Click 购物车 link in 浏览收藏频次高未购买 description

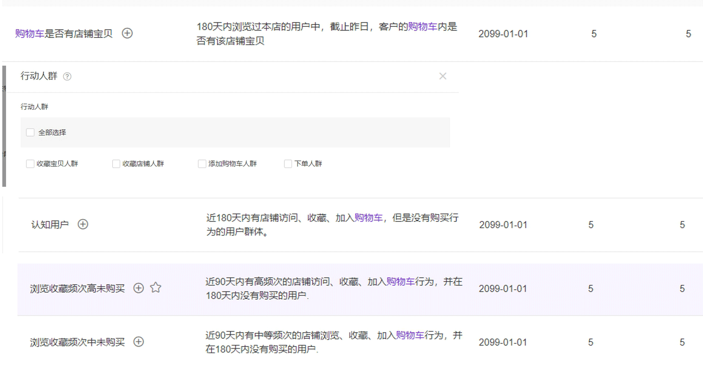pyautogui.click(x=401, y=282)
